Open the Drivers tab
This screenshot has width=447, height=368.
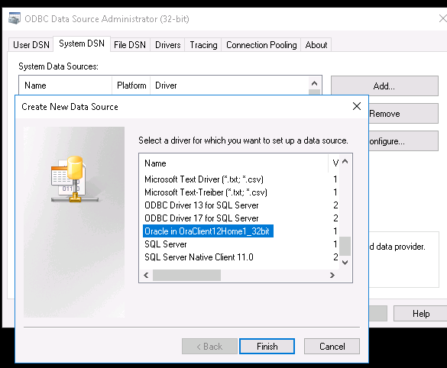click(x=167, y=45)
